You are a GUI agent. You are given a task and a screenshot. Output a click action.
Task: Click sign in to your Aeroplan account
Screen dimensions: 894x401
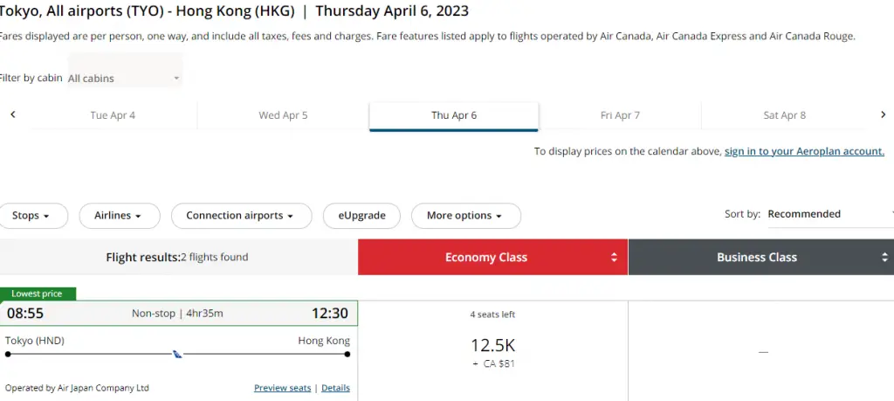click(x=804, y=151)
